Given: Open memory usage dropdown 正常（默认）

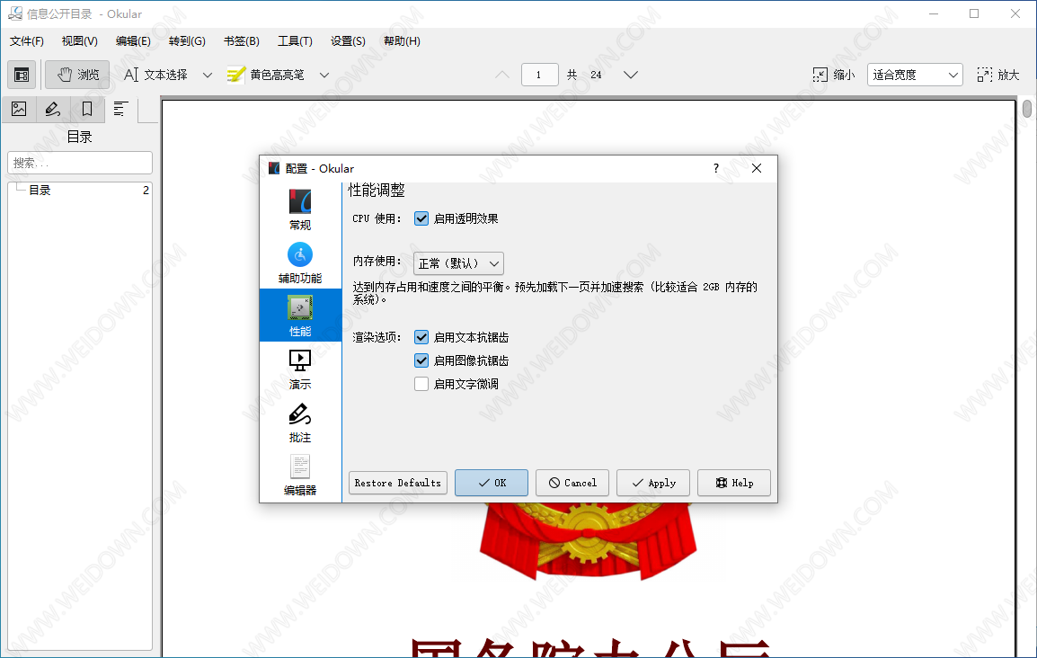Looking at the screenshot, I should pos(458,263).
